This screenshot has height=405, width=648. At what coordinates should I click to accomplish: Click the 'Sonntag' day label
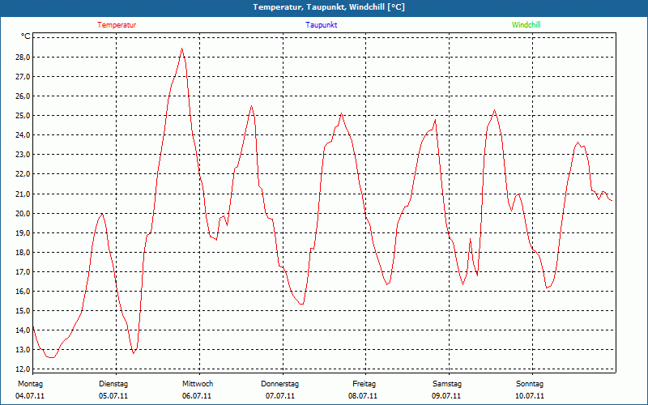(x=530, y=384)
